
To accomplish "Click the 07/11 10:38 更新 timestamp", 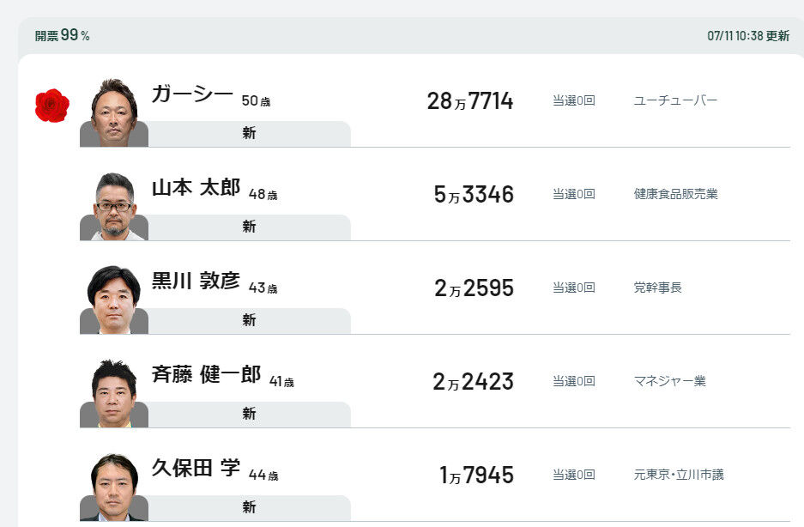I will (748, 36).
